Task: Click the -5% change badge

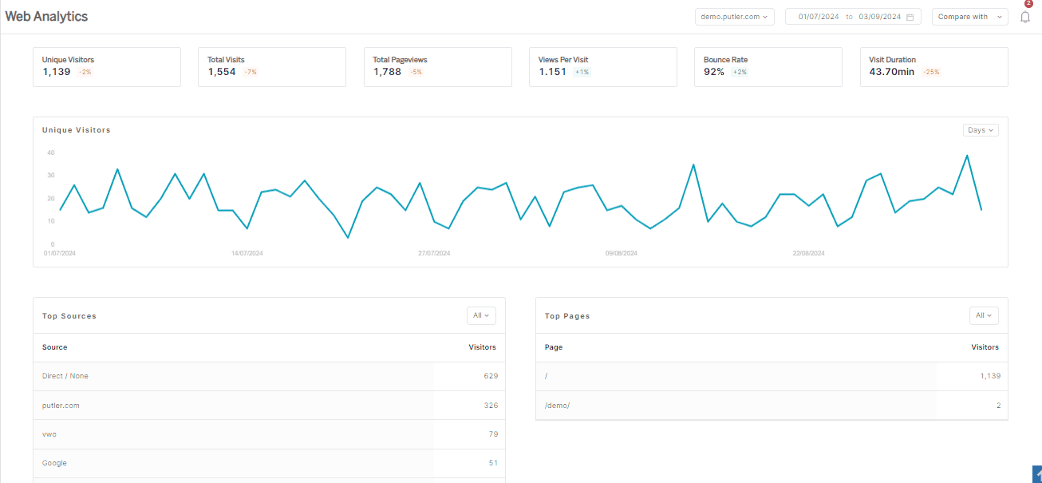Action: tap(416, 72)
